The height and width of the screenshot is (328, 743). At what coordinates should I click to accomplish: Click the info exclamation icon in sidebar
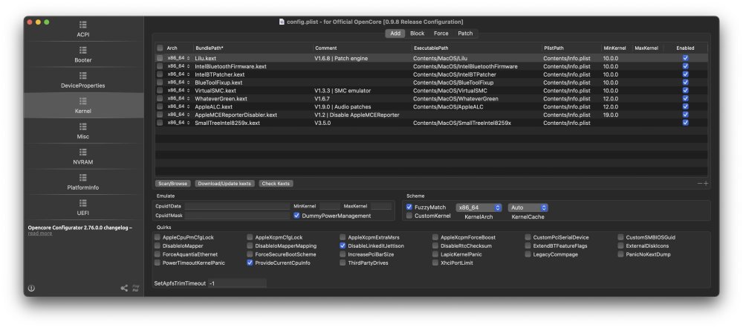point(31,288)
